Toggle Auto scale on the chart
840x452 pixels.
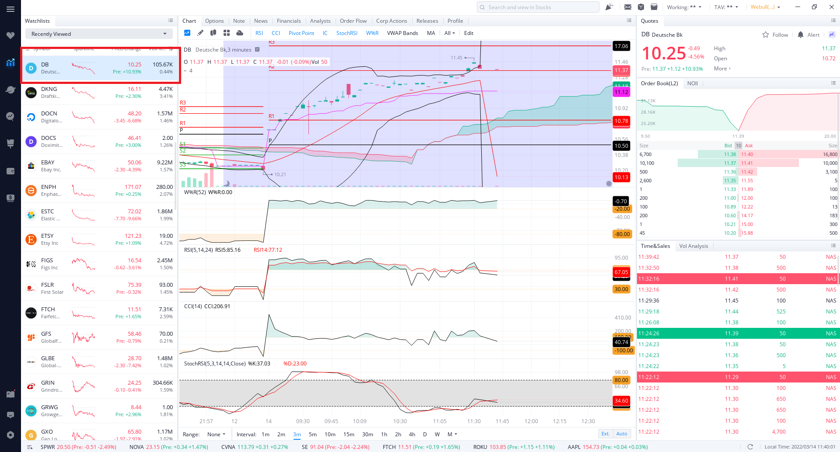pyautogui.click(x=622, y=434)
